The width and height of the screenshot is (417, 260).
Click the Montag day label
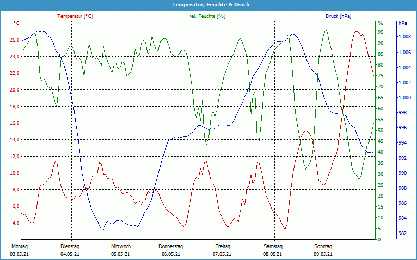click(19, 246)
